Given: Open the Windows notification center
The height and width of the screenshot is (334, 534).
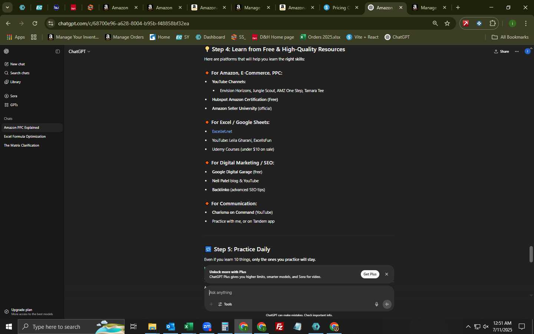Looking at the screenshot, I should (x=522, y=327).
